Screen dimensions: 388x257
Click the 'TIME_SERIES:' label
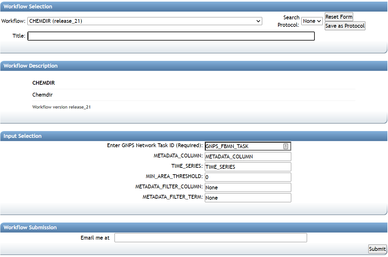click(x=187, y=166)
